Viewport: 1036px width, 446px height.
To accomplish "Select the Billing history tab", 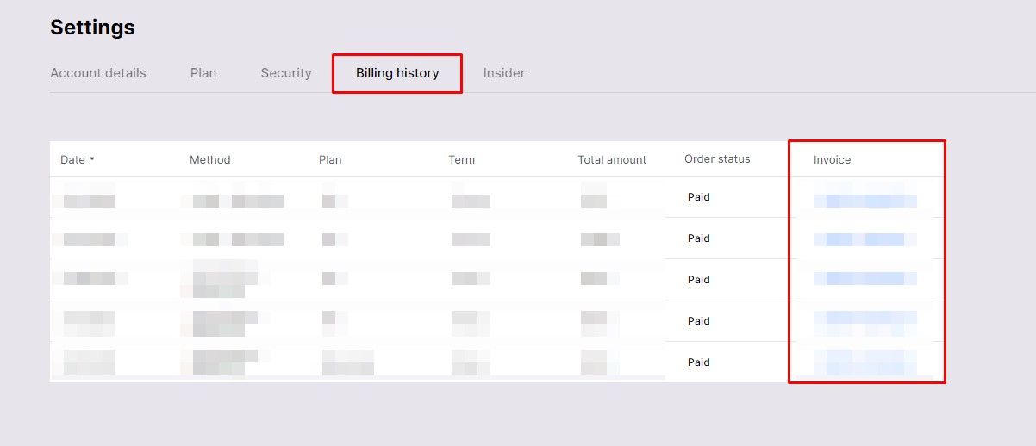I will [x=397, y=73].
